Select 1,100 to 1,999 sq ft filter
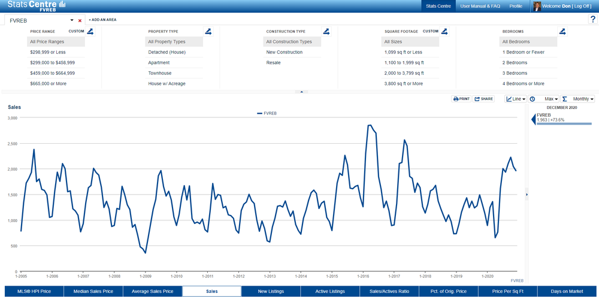 pos(410,63)
